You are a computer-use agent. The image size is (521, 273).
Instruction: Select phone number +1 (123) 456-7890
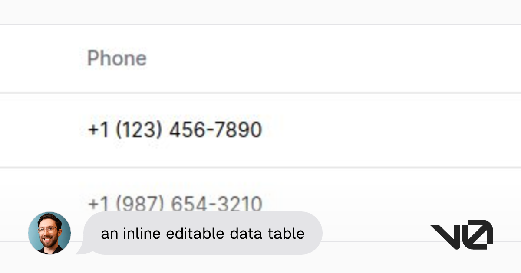point(175,129)
